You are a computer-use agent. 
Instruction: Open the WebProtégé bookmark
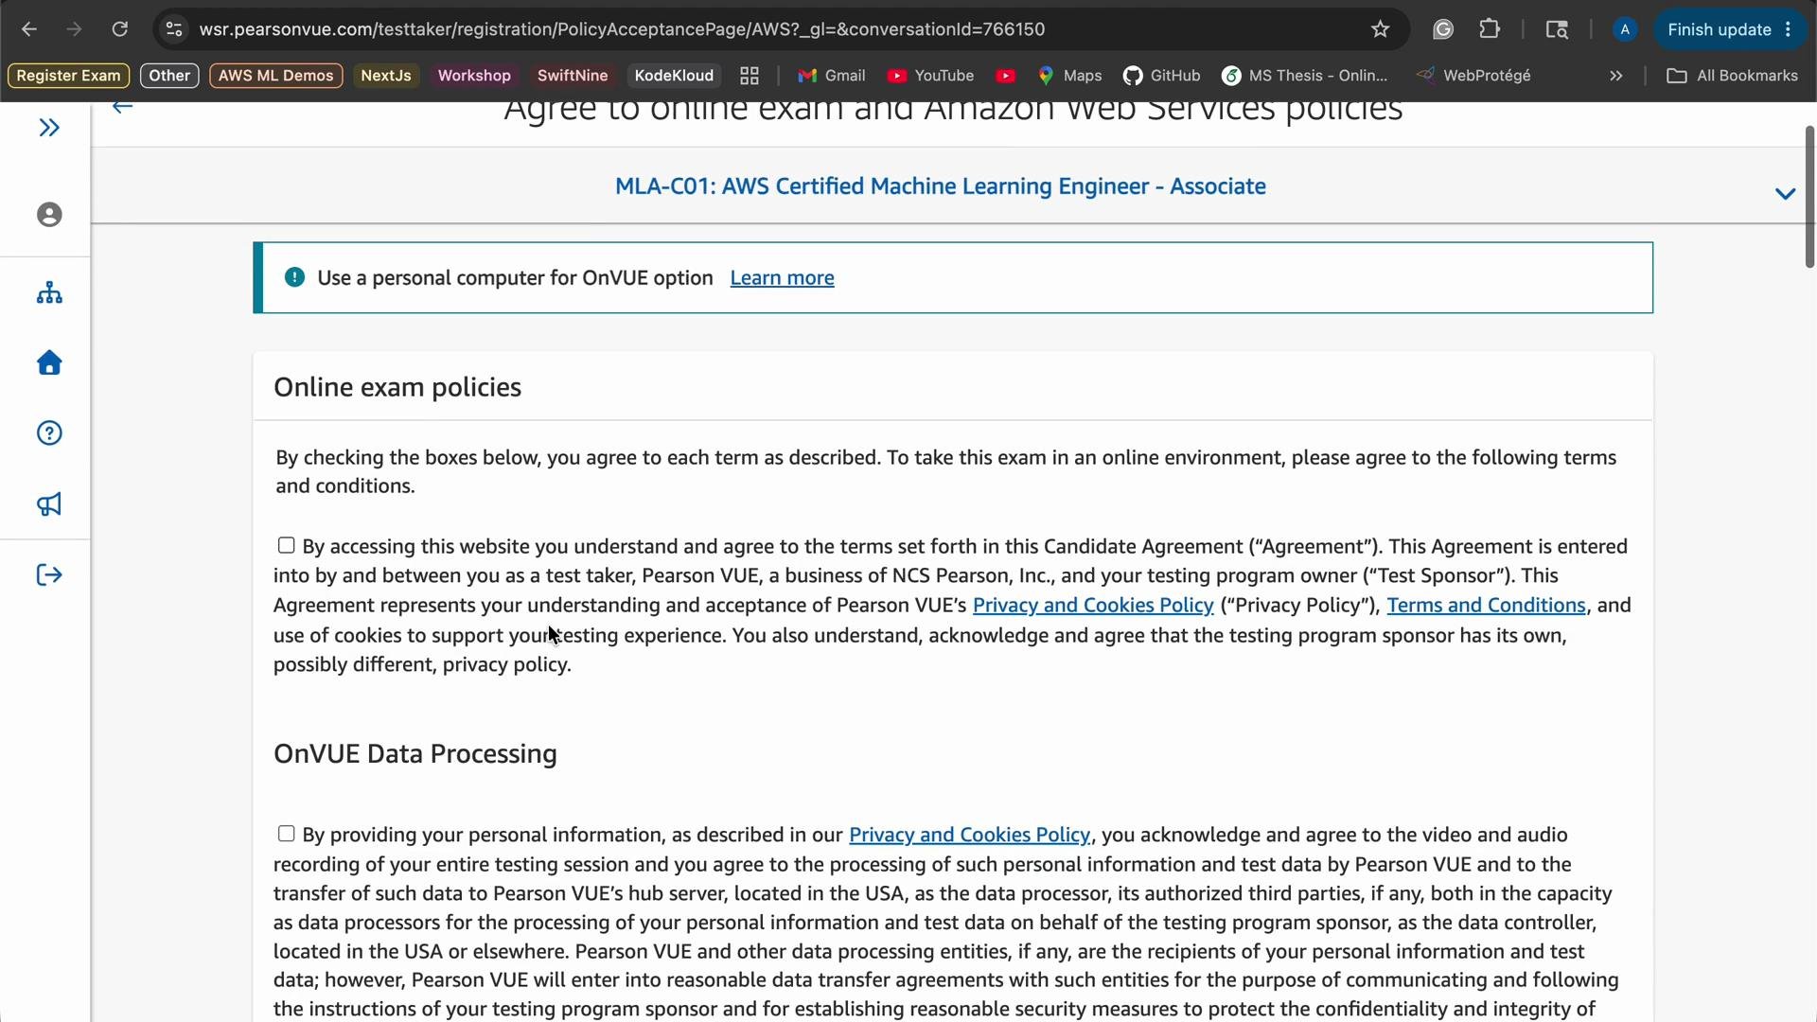(x=1473, y=76)
